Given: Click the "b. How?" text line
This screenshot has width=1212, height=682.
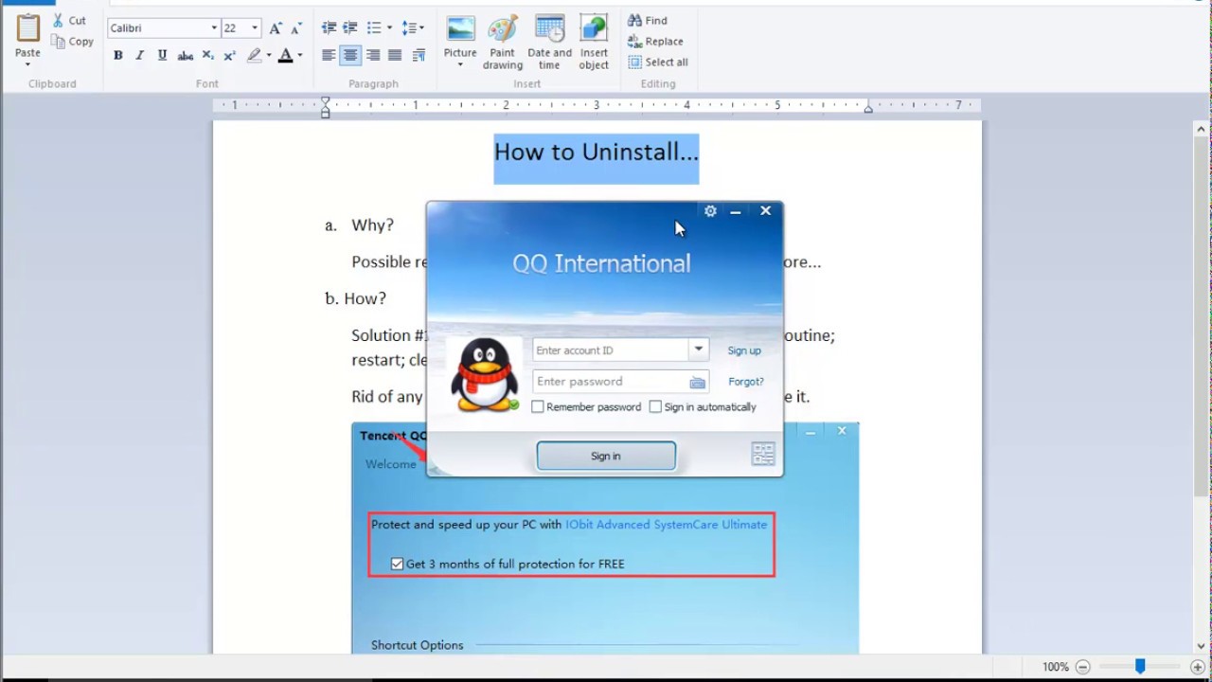Looking at the screenshot, I should pos(355,298).
